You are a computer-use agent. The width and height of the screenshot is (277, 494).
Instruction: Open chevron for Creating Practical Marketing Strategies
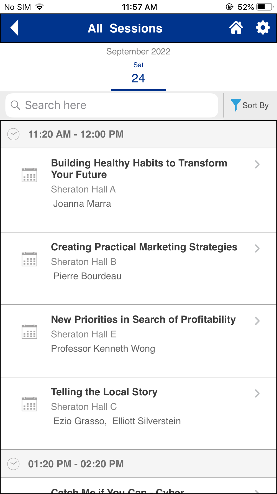point(257,248)
